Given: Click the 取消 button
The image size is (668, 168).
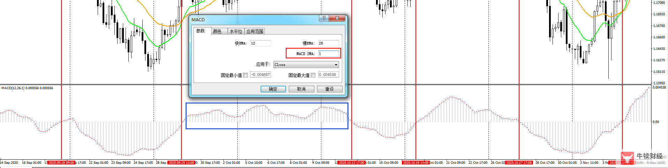Looking at the screenshot, I should [301, 89].
